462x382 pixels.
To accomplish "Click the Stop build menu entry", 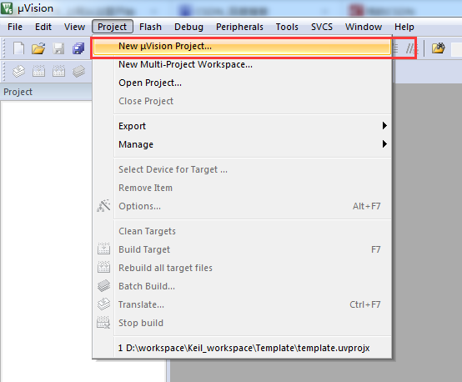I will point(242,323).
